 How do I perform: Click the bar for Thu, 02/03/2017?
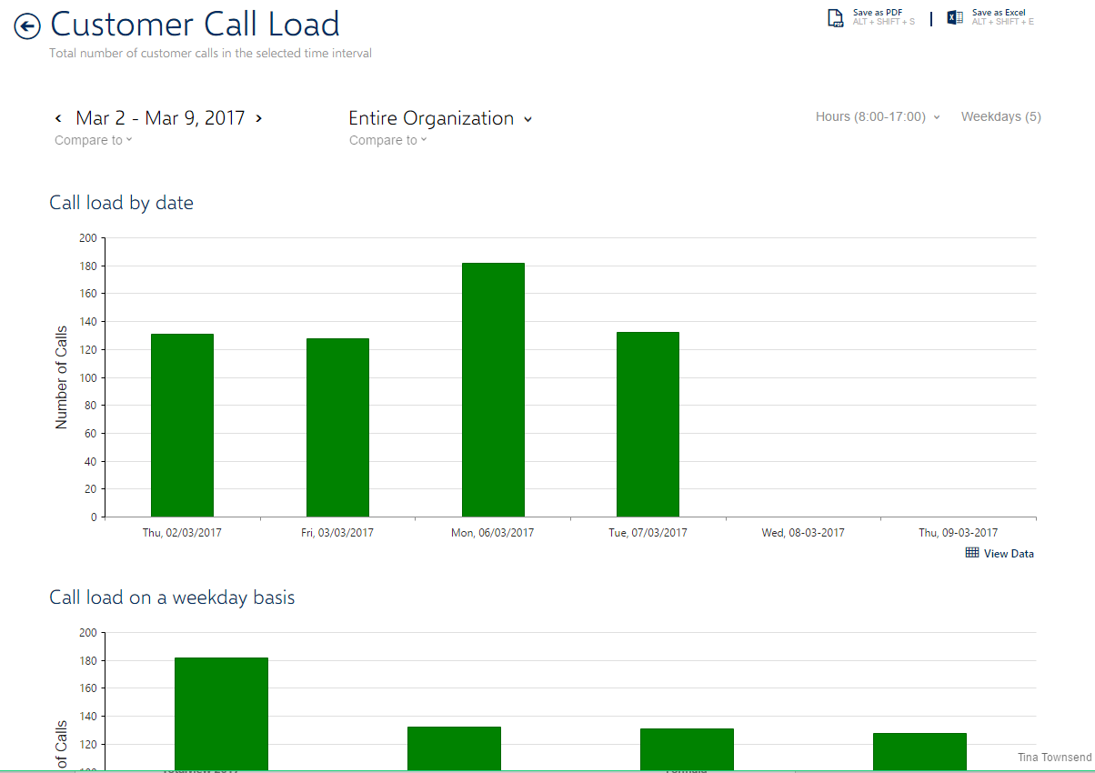(182, 425)
